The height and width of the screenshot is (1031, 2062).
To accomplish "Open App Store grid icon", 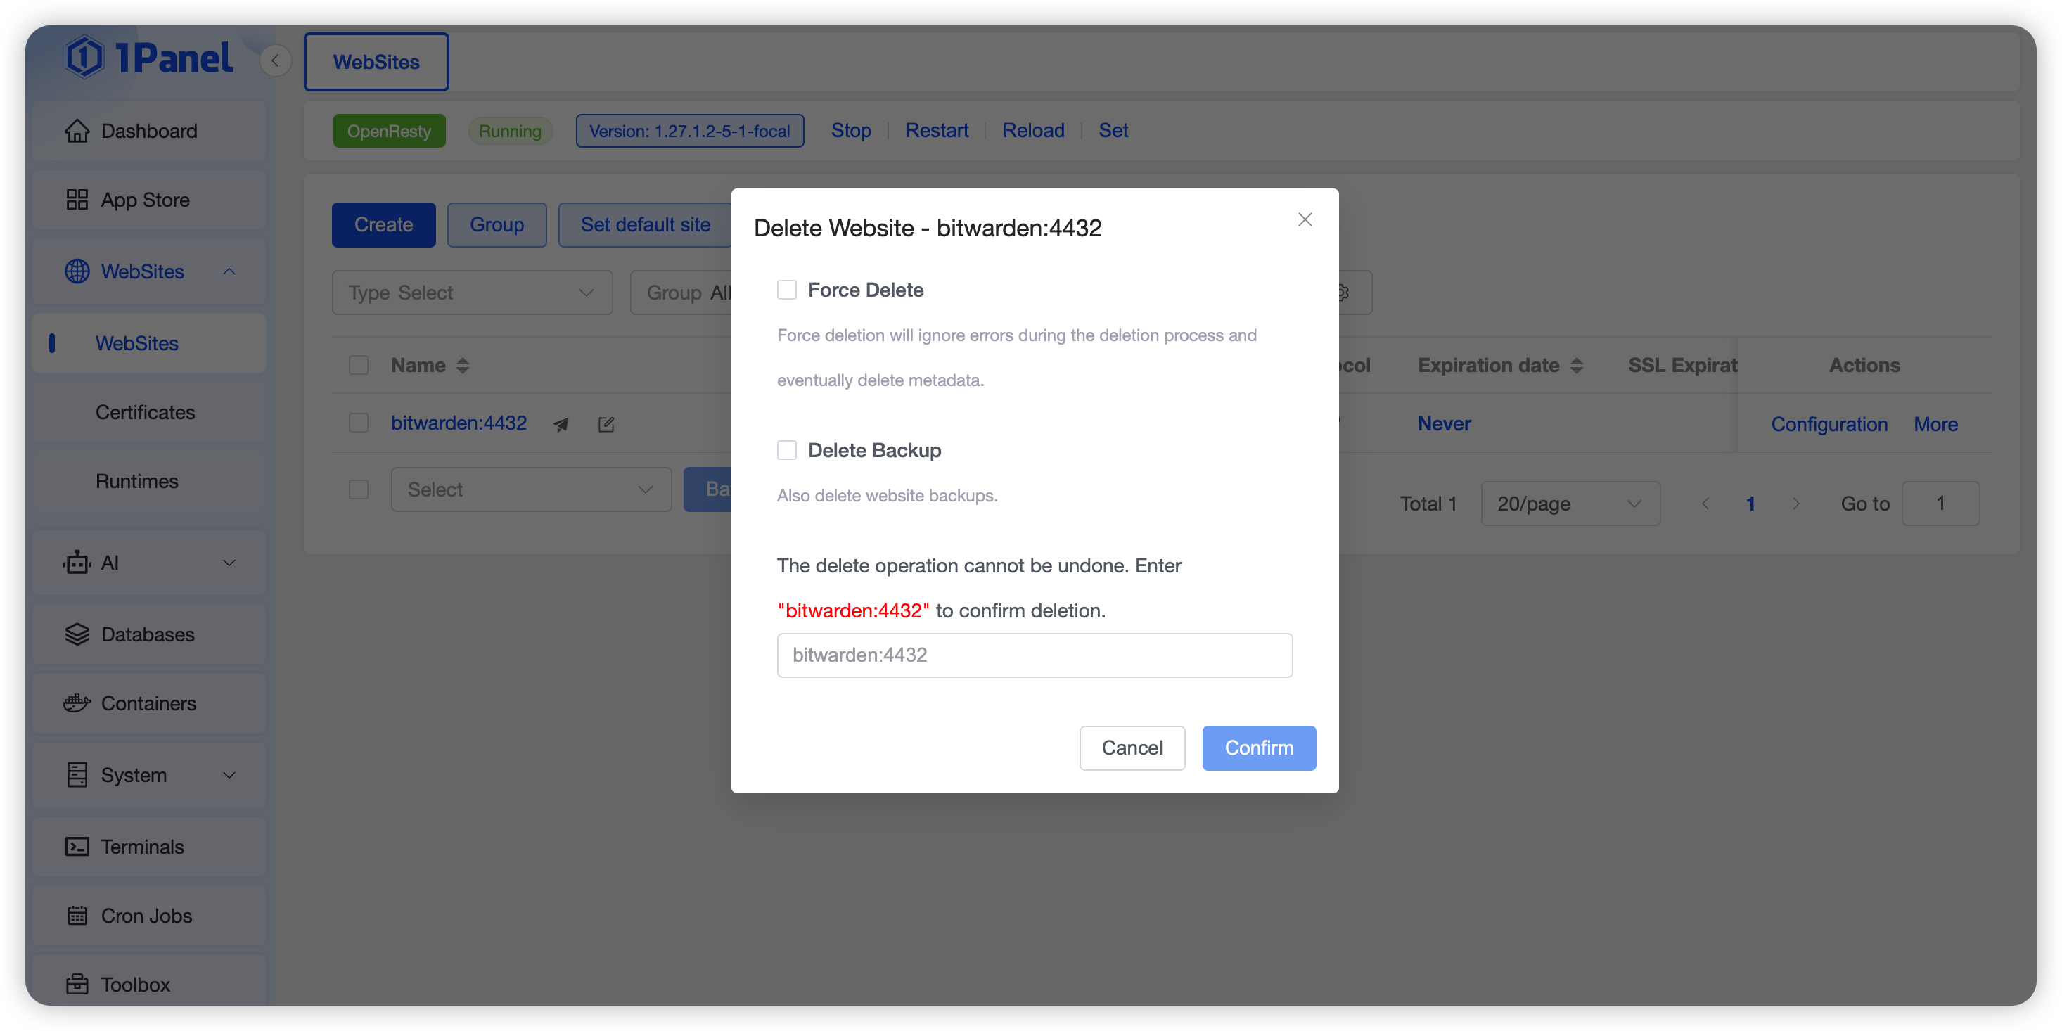I will click(x=77, y=199).
